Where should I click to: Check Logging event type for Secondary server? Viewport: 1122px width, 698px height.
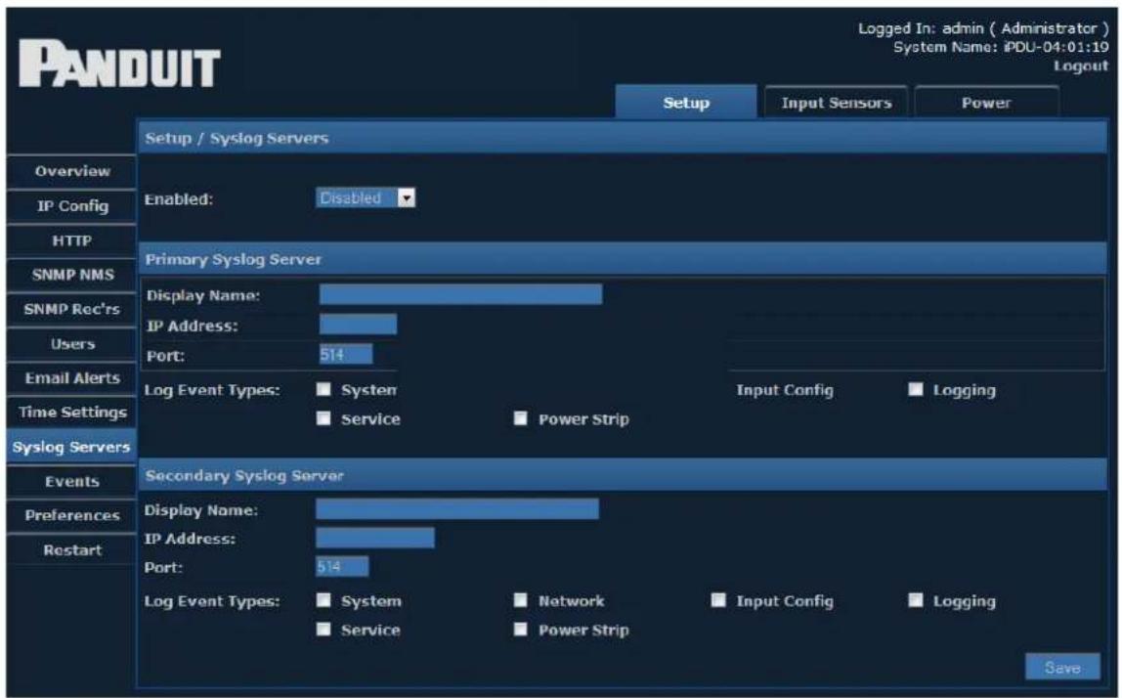coord(916,600)
